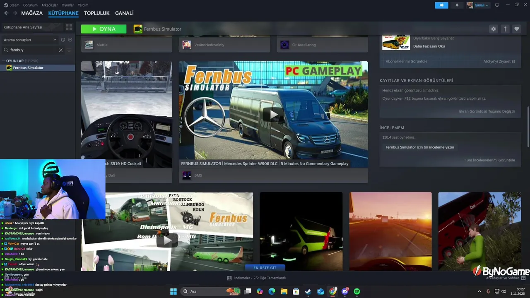Viewport: 530px width, 298px height.
Task: Launch the game with the OYNA button
Action: pyautogui.click(x=104, y=29)
